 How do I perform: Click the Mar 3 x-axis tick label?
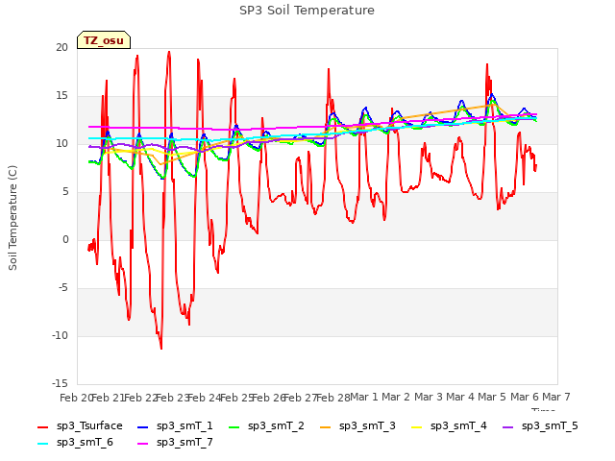coord(429,397)
